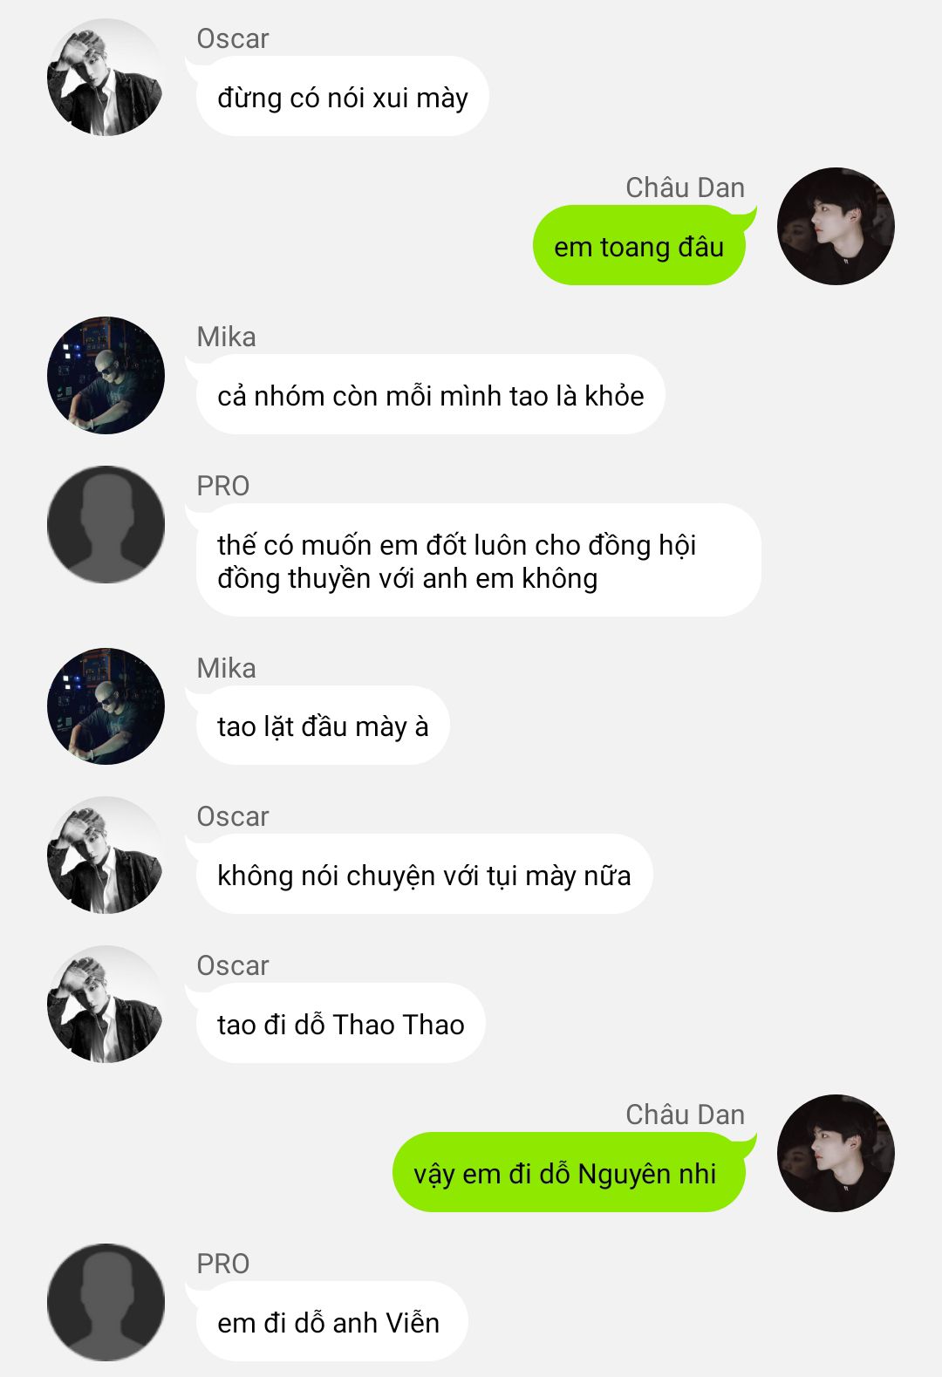Screen dimensions: 942x1377
Task: Open Oscar's avatar beside 'tao đi dỗ Thao Thao'
Action: click(106, 1004)
